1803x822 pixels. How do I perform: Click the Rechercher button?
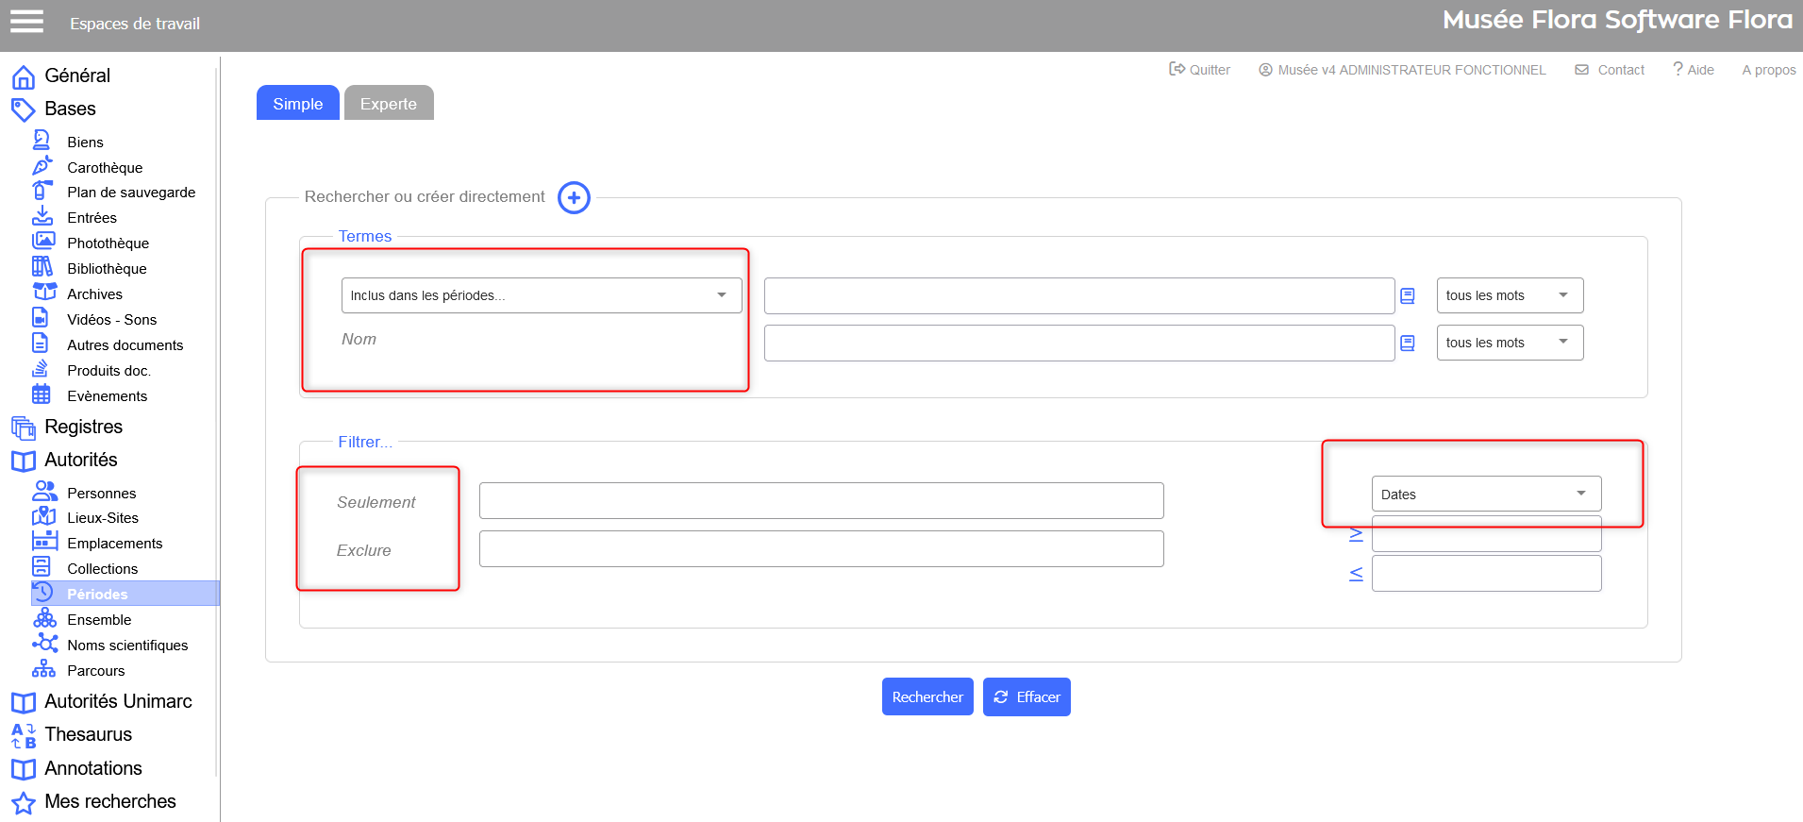tap(927, 697)
